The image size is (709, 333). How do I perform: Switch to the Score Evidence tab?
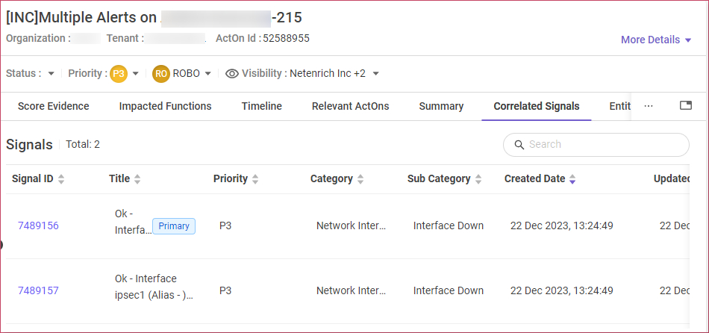(53, 106)
